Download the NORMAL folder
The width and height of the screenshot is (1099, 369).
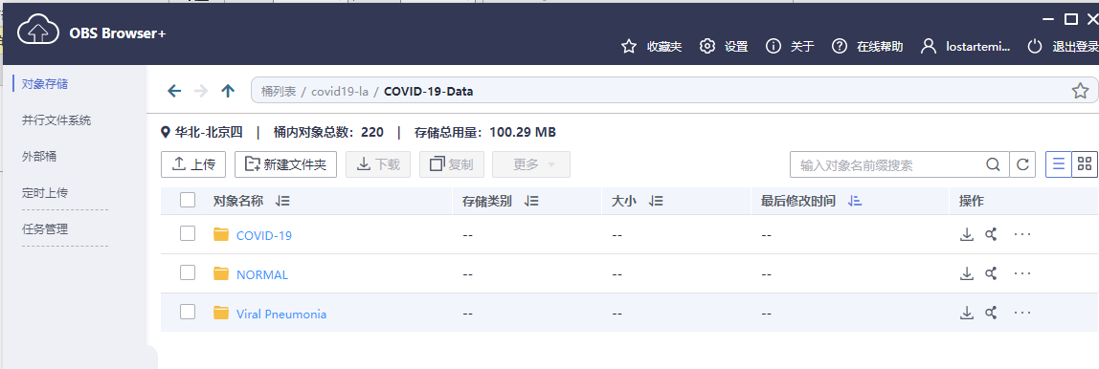pos(967,273)
